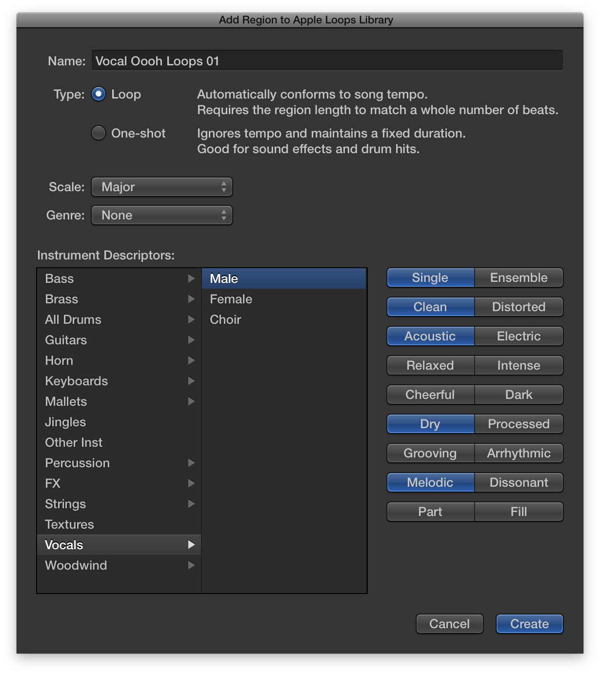Toggle the Ensemble descriptor on

pos(519,278)
